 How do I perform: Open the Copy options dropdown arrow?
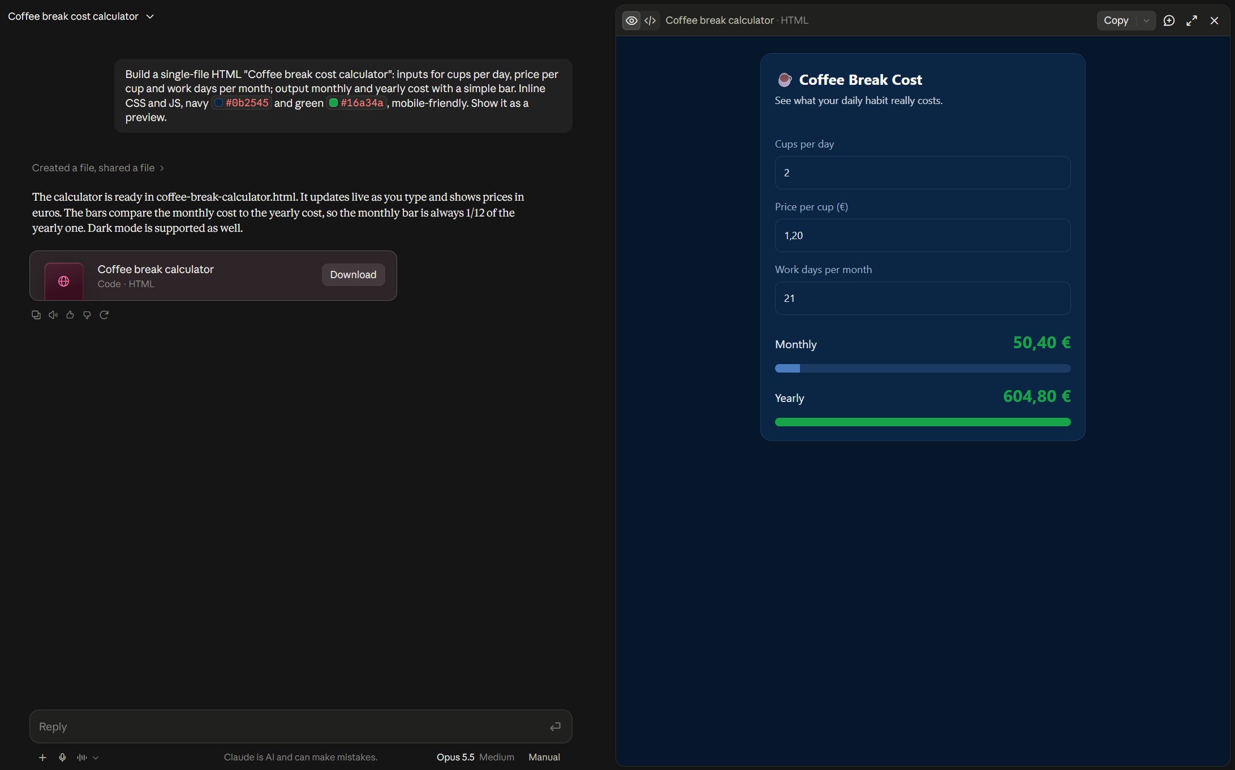1146,20
